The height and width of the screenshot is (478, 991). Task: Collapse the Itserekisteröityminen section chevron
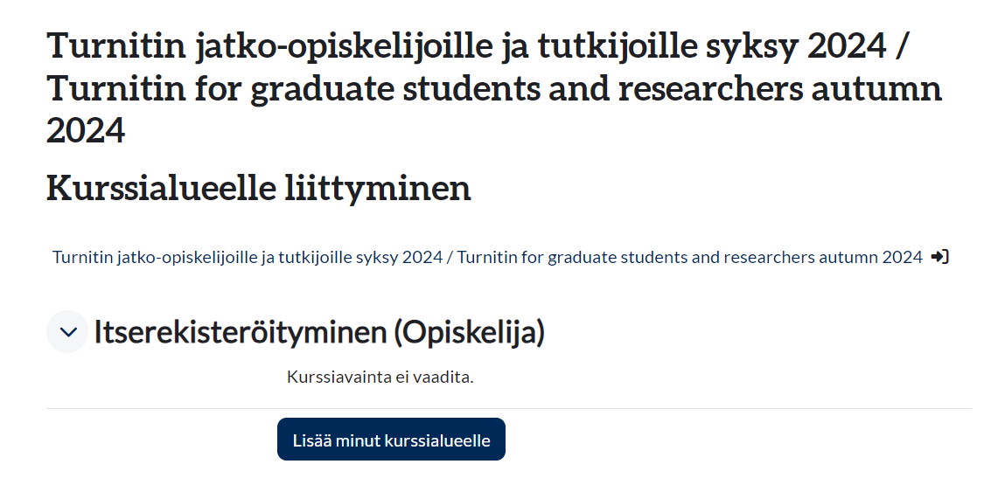point(67,332)
